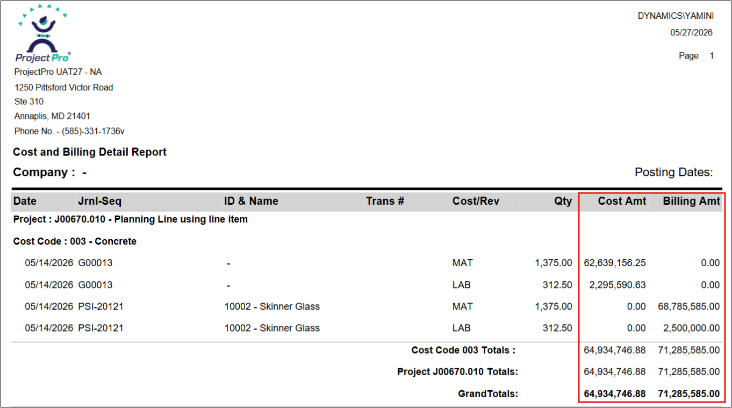This screenshot has height=408, width=732.
Task: Select the 2,500,000.00 billing amount
Action: click(691, 328)
